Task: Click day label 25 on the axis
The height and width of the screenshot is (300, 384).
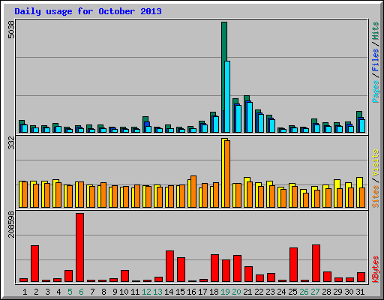Action: [x=292, y=292]
